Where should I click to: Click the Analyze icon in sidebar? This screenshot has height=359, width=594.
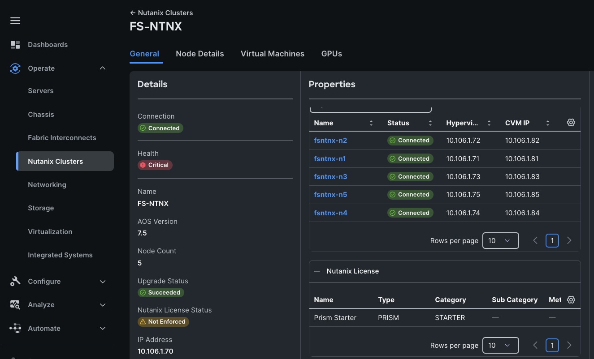15,305
